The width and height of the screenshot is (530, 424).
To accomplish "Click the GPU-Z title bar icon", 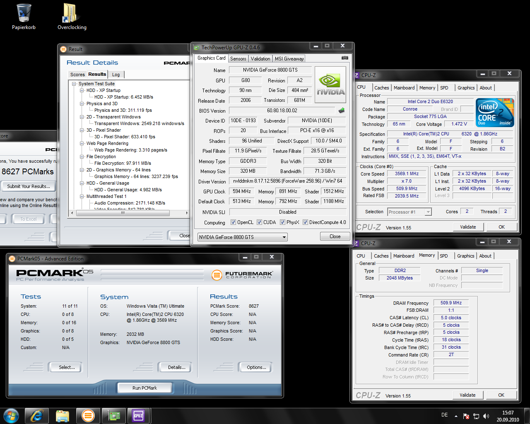I will click(197, 47).
